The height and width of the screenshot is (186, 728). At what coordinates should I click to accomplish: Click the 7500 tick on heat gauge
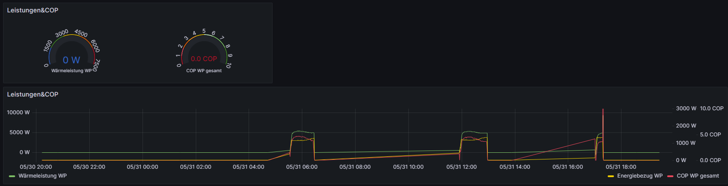click(96, 66)
